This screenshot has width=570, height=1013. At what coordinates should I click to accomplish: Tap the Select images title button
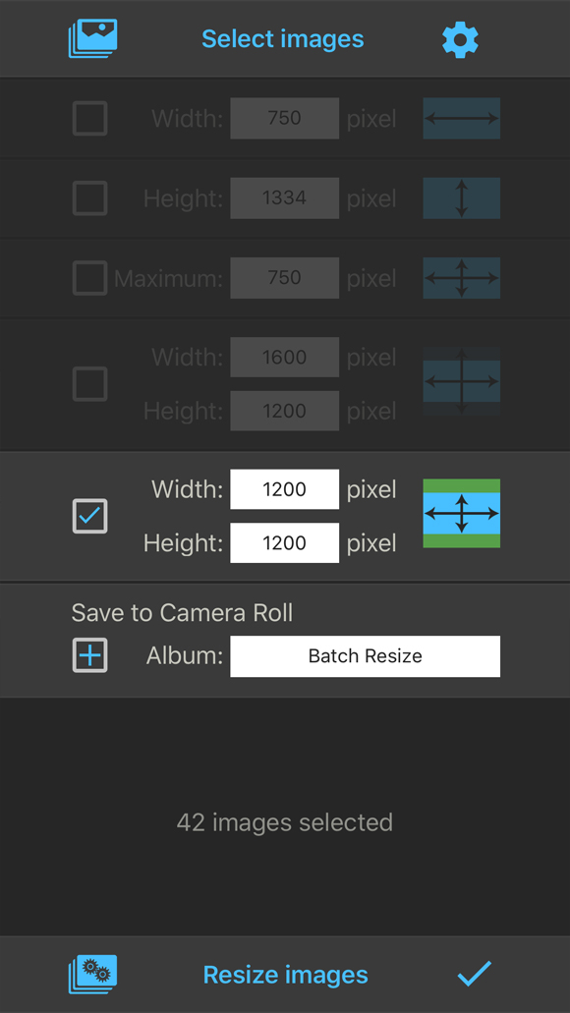pyautogui.click(x=283, y=38)
